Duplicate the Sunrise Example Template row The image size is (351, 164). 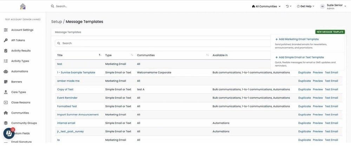(304, 72)
